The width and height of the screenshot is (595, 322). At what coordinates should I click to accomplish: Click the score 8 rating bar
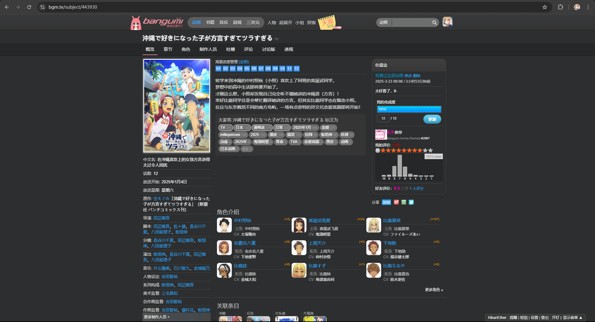coord(394,171)
